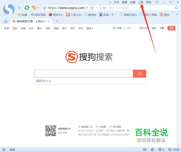Viewport: 181px width, 152px height.
Task: Open 西南石油大 bookmark
Action: pos(128,15)
